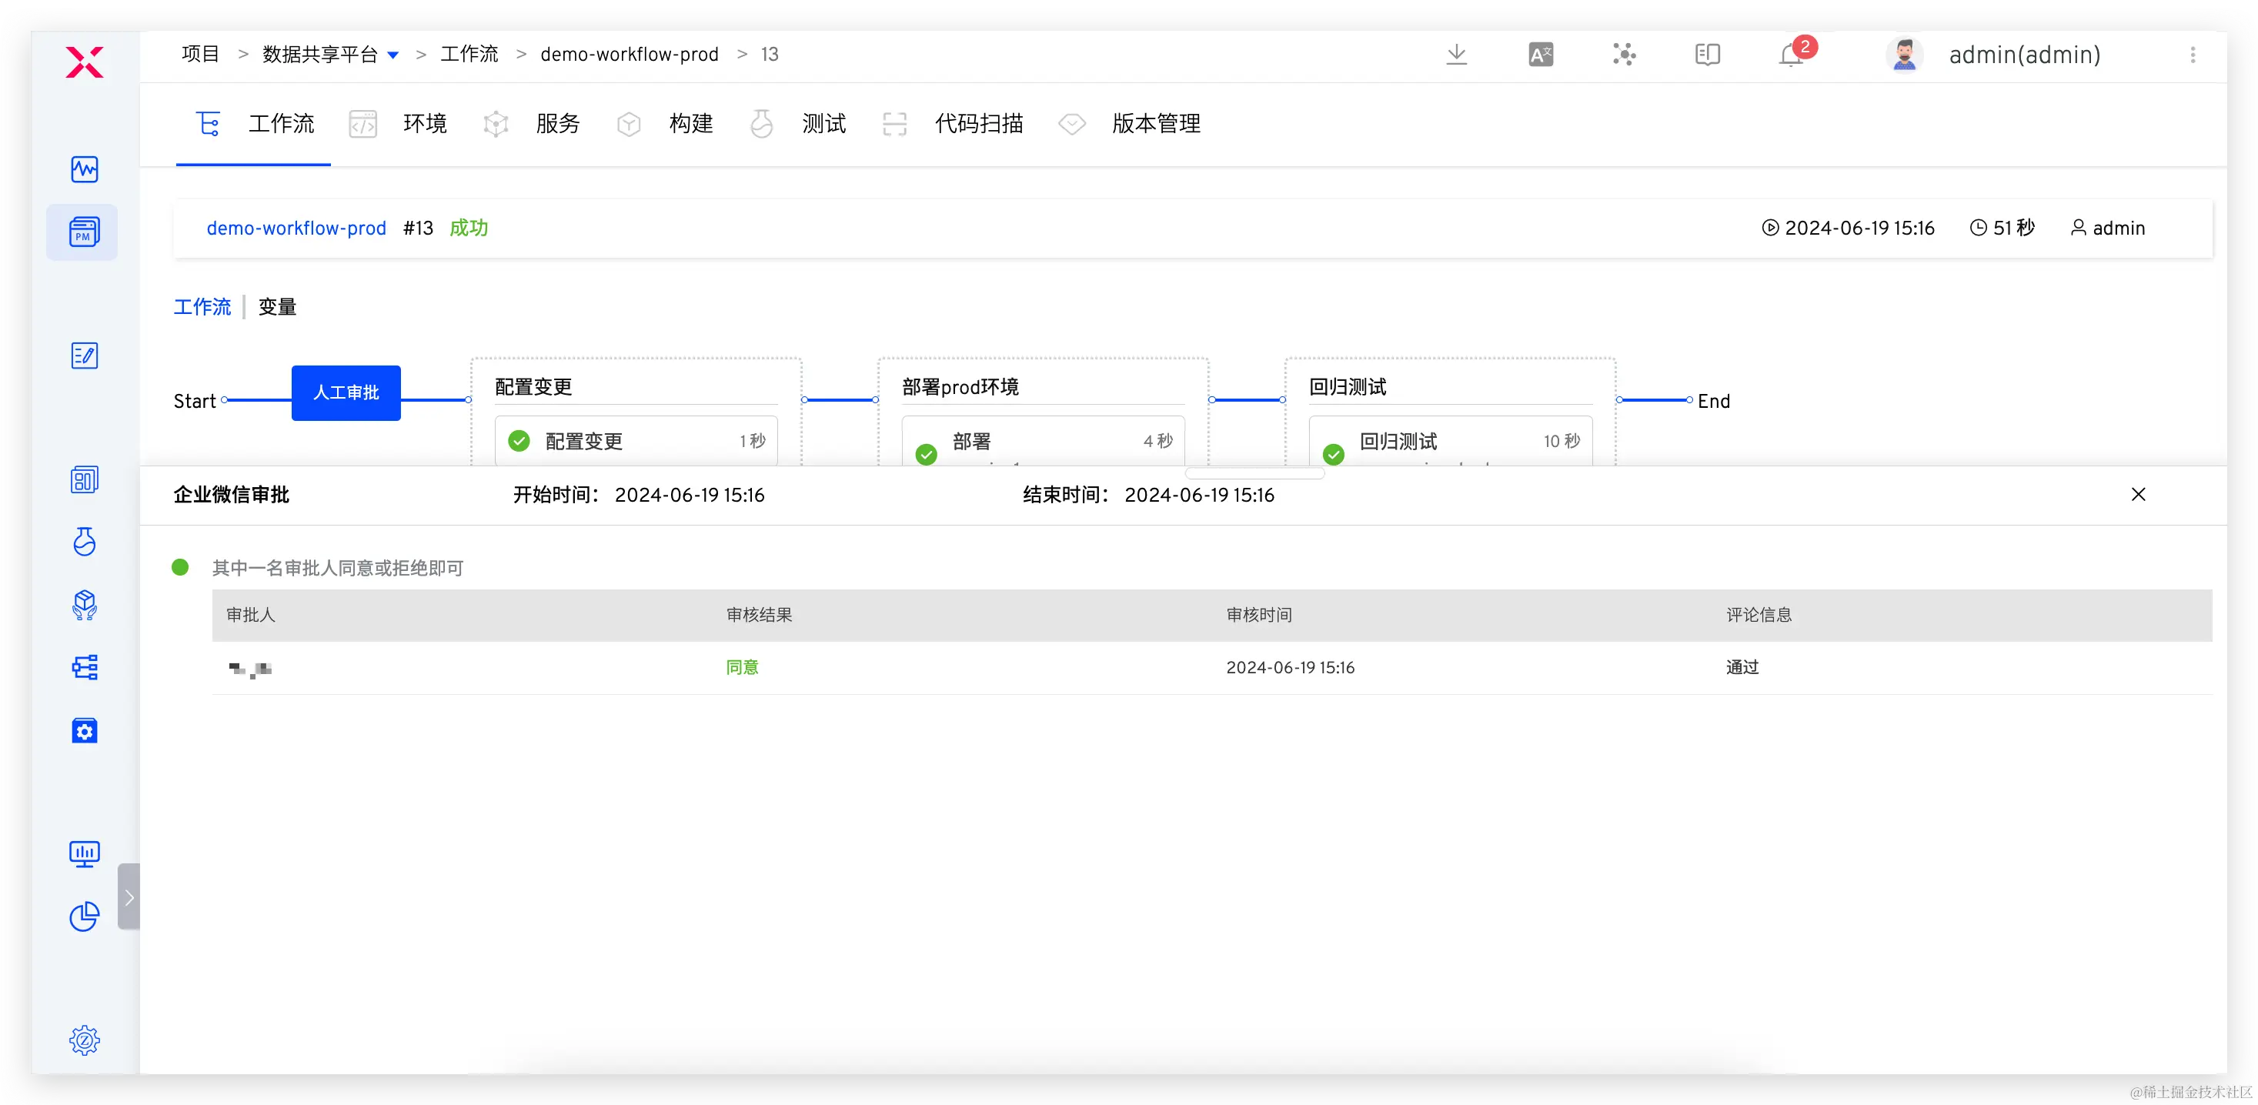Open the settings gear in sidebar

(x=84, y=1040)
